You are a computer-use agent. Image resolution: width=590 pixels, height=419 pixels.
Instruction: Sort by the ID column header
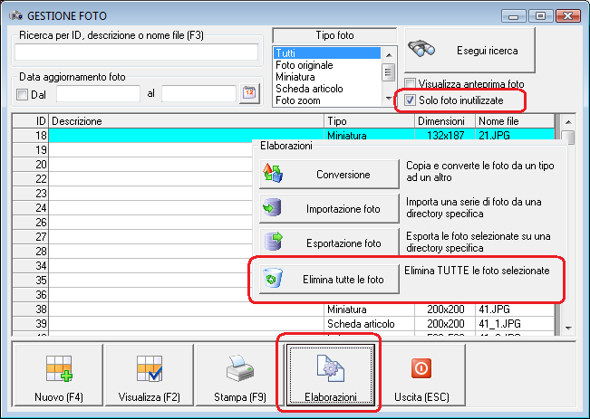(x=31, y=121)
